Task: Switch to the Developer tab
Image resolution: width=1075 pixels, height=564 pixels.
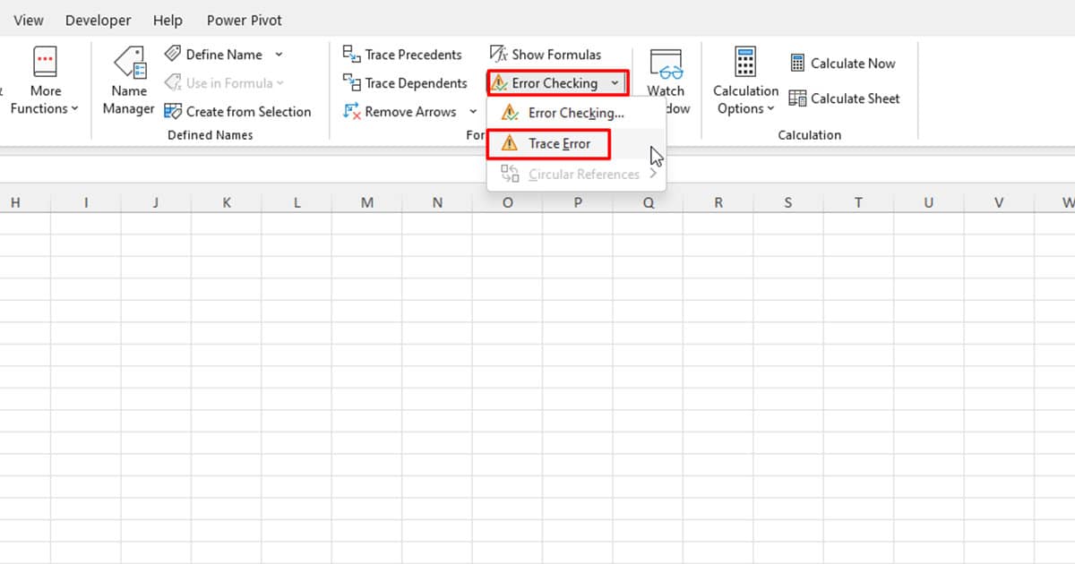Action: pyautogui.click(x=98, y=20)
